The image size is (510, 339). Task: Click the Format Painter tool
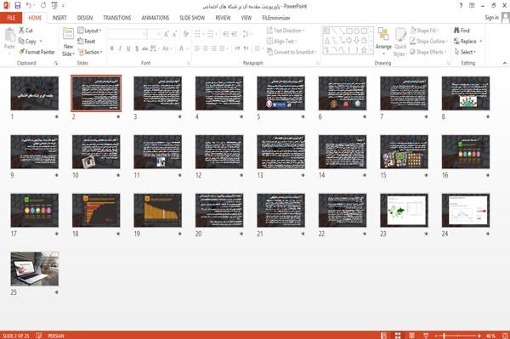[x=37, y=52]
